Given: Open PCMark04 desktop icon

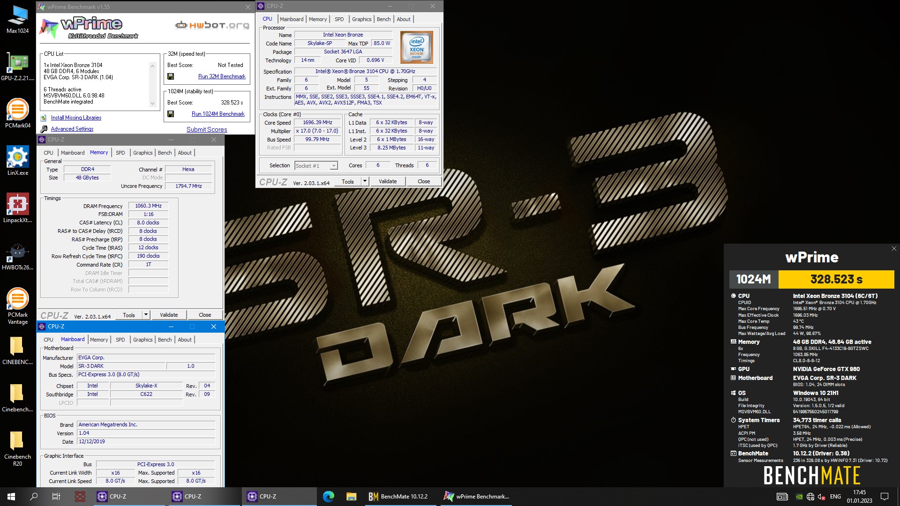Looking at the screenshot, I should [x=17, y=114].
